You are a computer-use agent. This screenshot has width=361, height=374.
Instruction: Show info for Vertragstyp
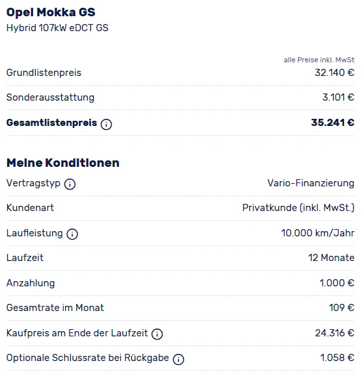click(x=70, y=184)
